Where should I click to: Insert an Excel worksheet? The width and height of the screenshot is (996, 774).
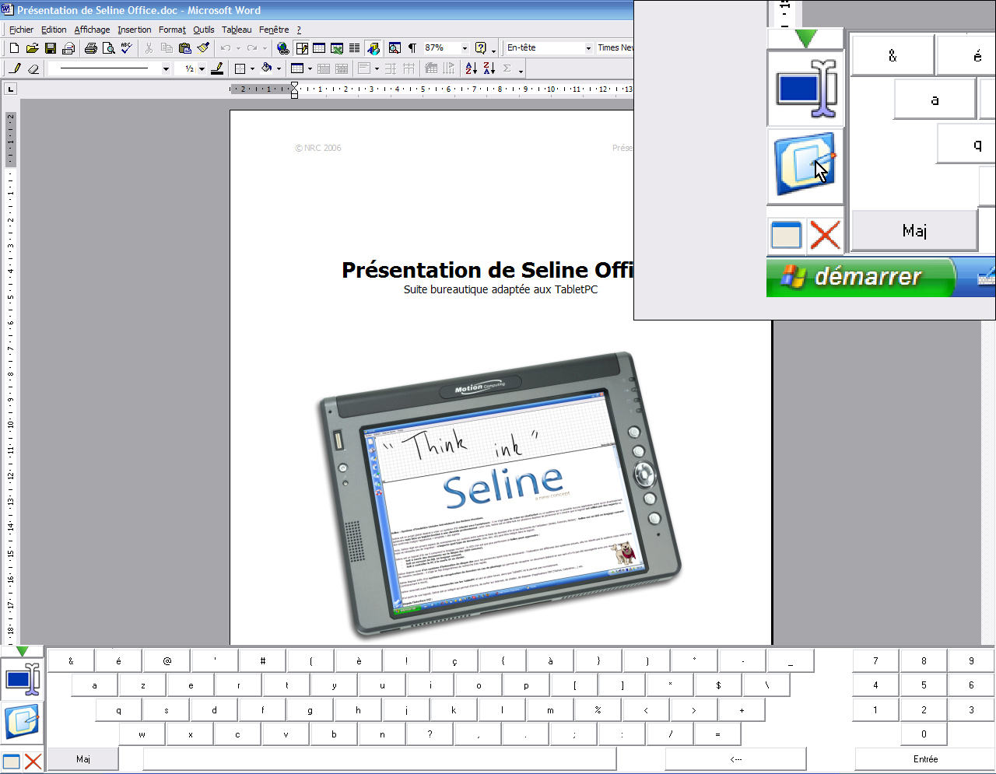[x=337, y=48]
